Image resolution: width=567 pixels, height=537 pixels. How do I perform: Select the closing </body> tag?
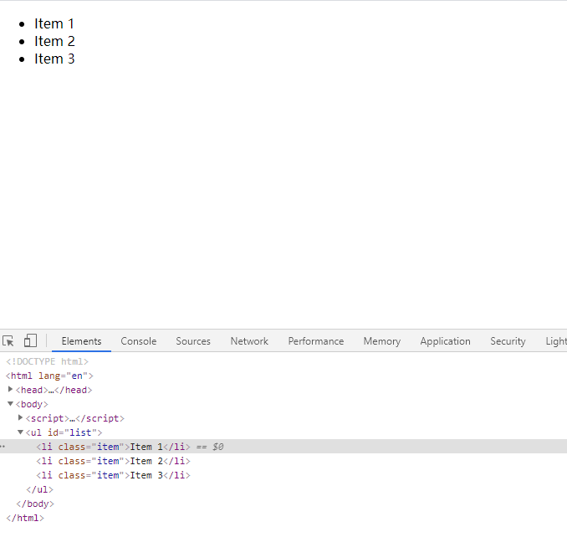tap(35, 504)
